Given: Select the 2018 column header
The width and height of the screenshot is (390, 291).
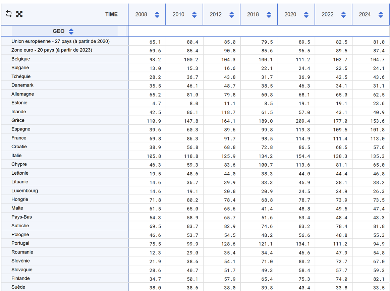Looking at the screenshot, I should tap(253, 14).
